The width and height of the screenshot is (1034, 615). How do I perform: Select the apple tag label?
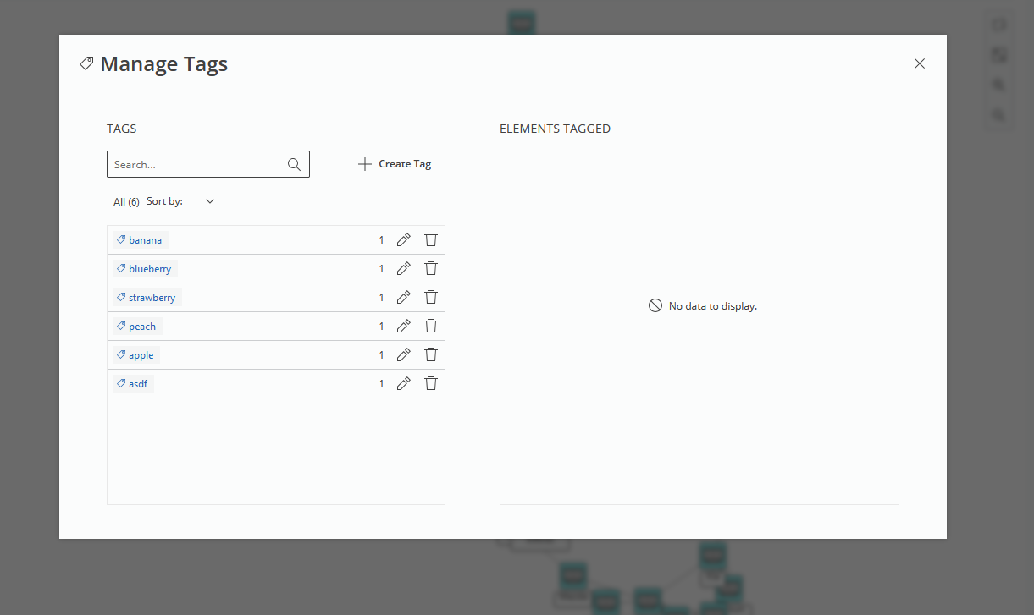tap(141, 355)
